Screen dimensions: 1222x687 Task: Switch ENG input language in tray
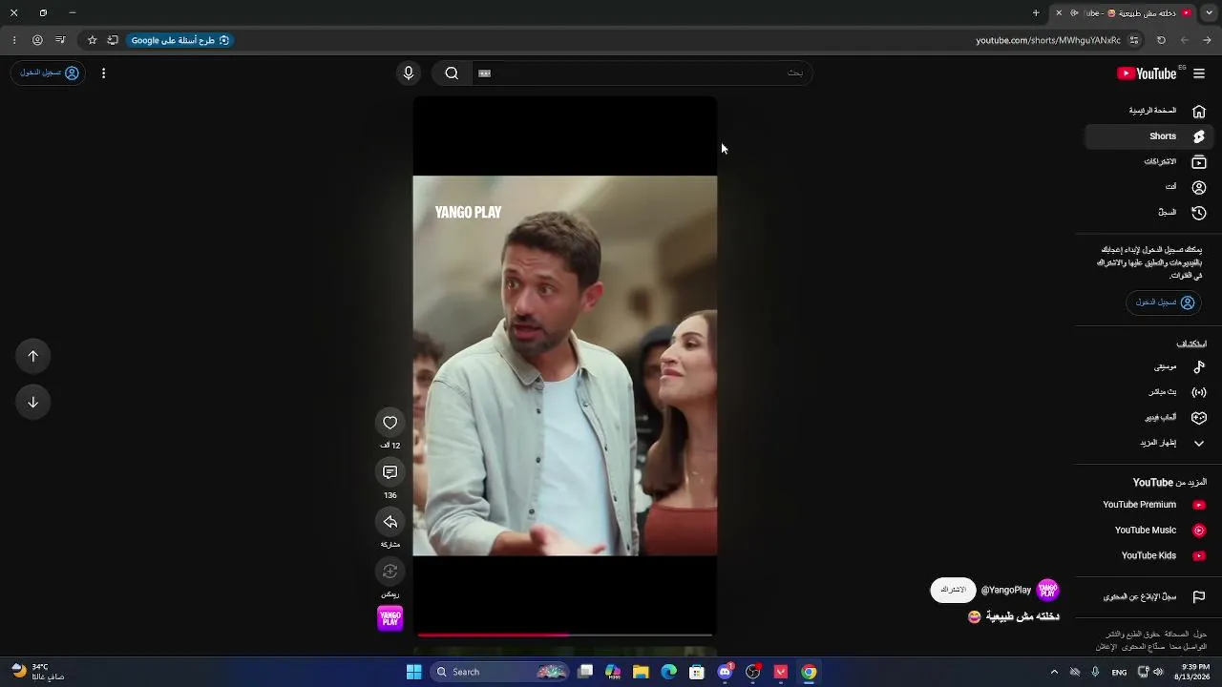[x=1119, y=673]
